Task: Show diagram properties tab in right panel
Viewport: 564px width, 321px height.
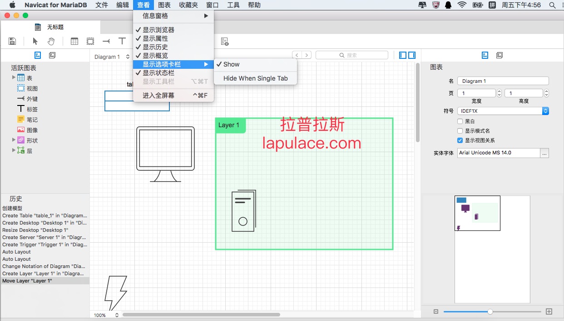Action: click(x=485, y=55)
